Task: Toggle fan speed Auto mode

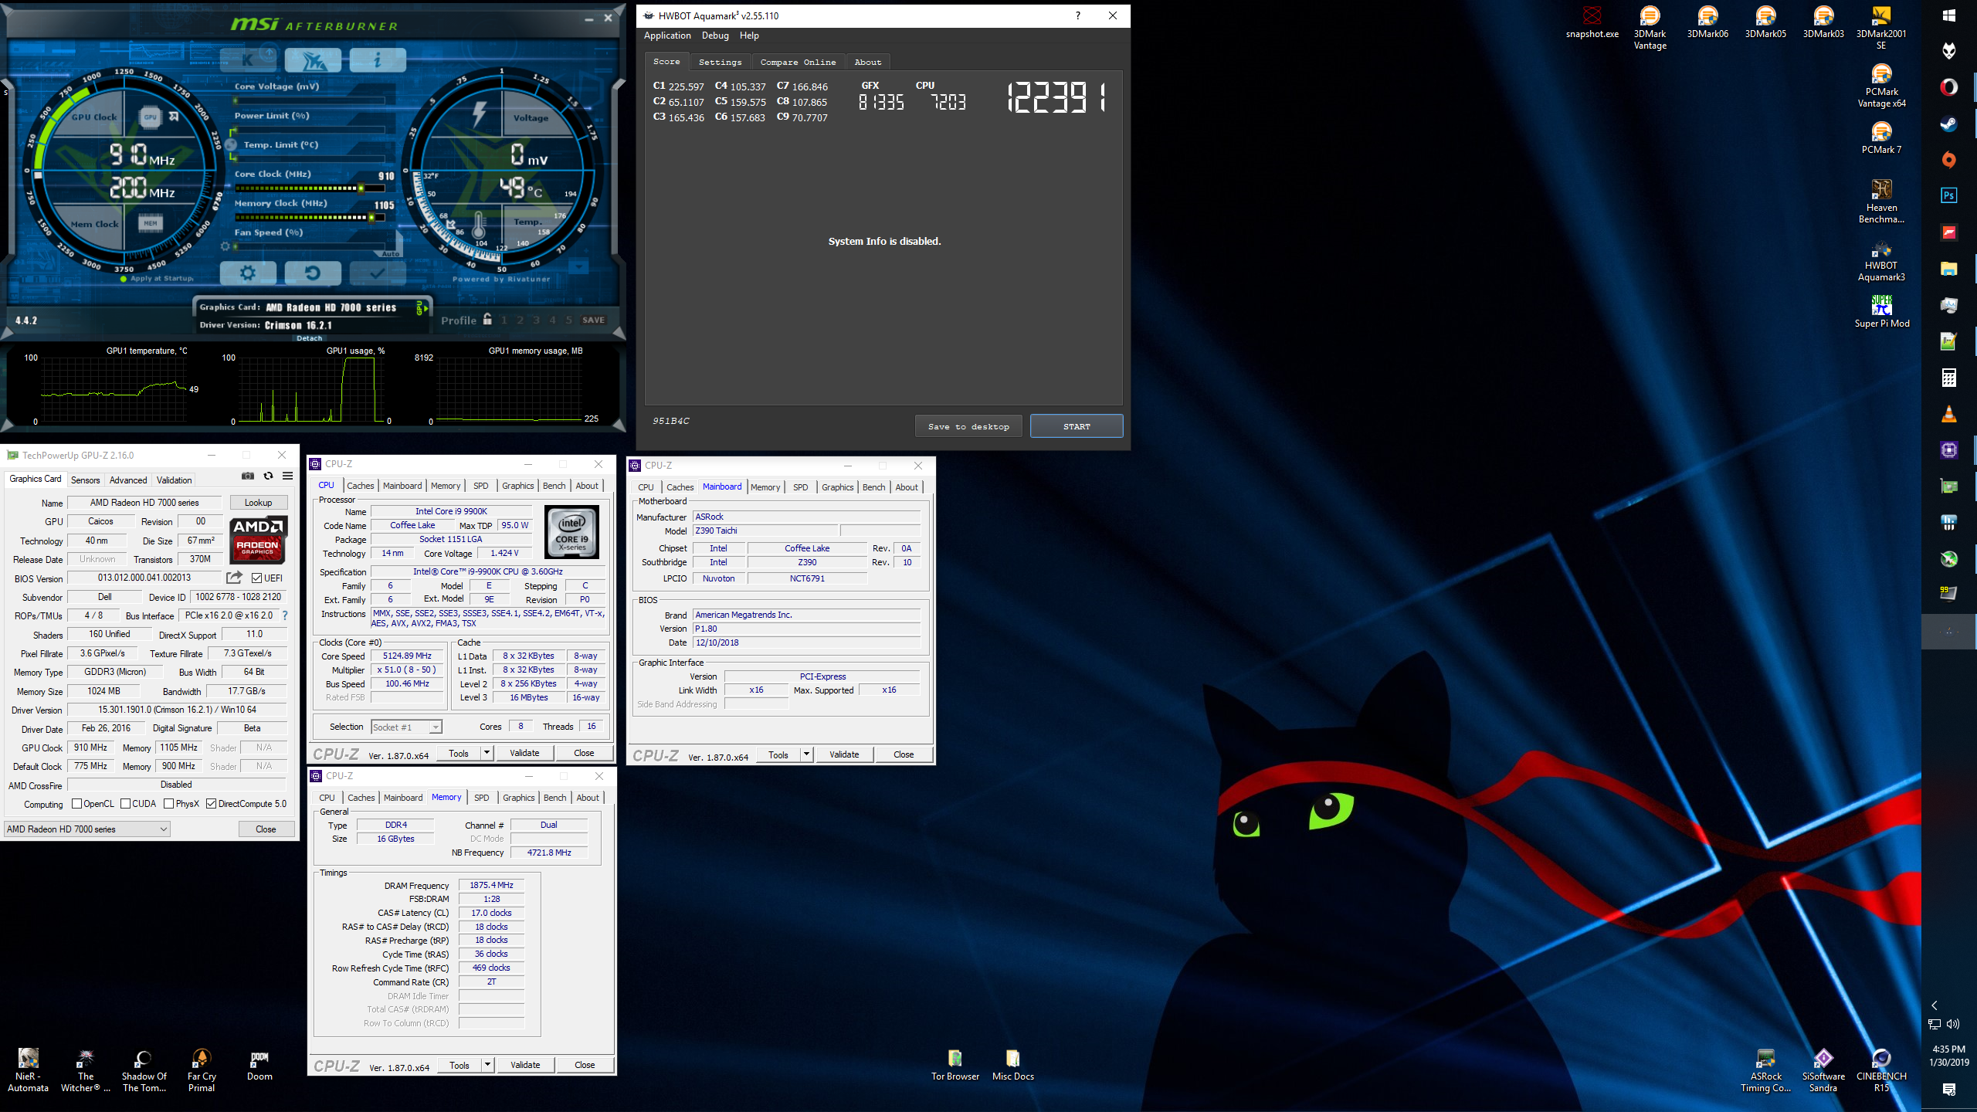Action: coord(391,253)
